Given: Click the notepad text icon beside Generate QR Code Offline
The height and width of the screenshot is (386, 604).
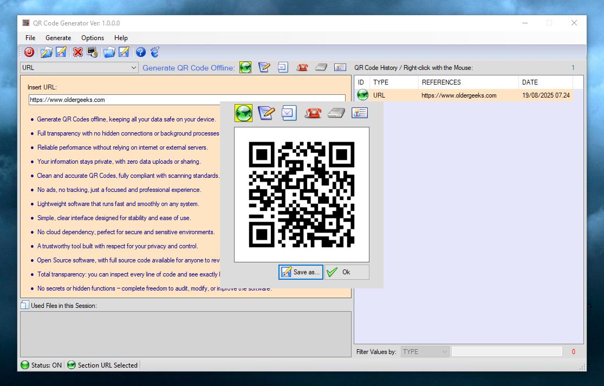Looking at the screenshot, I should pos(264,68).
